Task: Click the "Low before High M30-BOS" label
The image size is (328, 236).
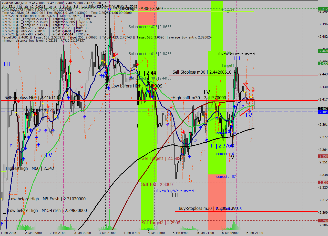Action: tap(137, 86)
